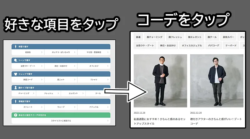
Task: Select the 顔フレッシュ tag
Action: click(x=175, y=37)
